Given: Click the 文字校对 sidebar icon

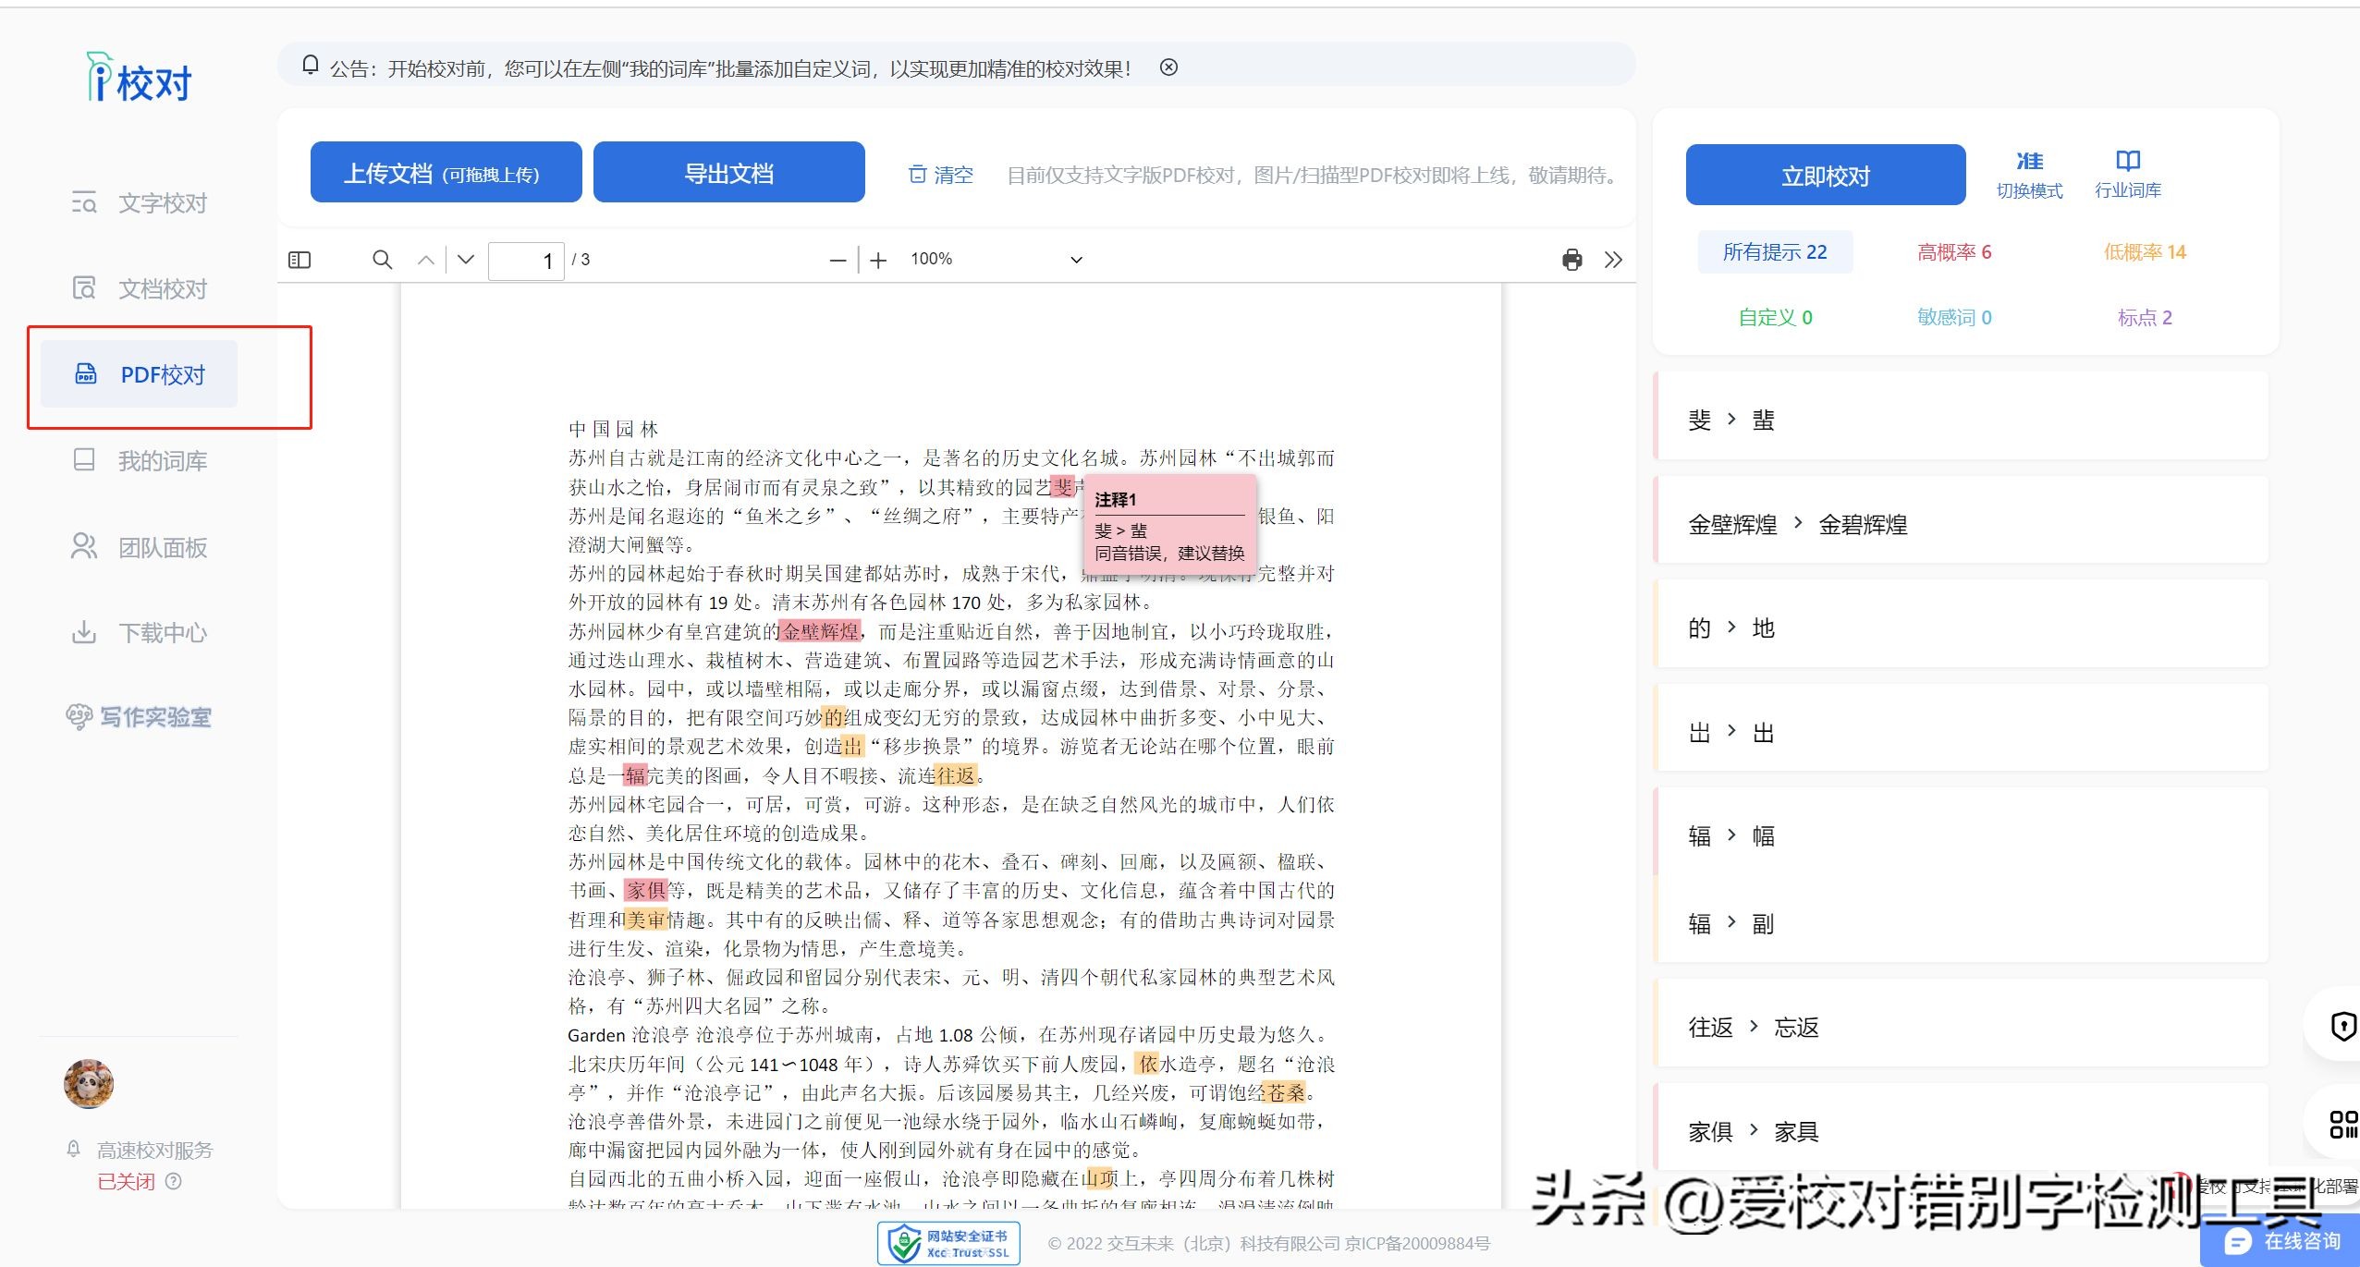Looking at the screenshot, I should pos(84,202).
